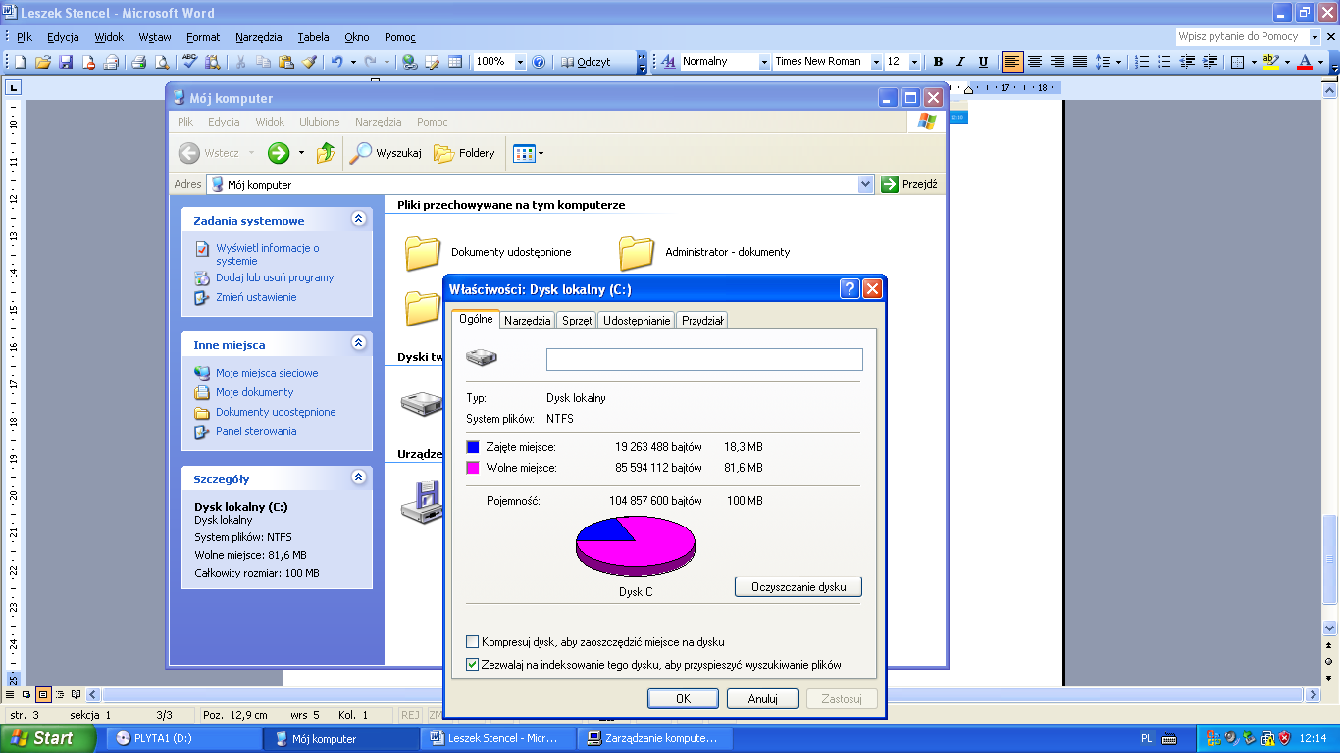Open the line spacing dropdown arrow

click(x=1119, y=62)
